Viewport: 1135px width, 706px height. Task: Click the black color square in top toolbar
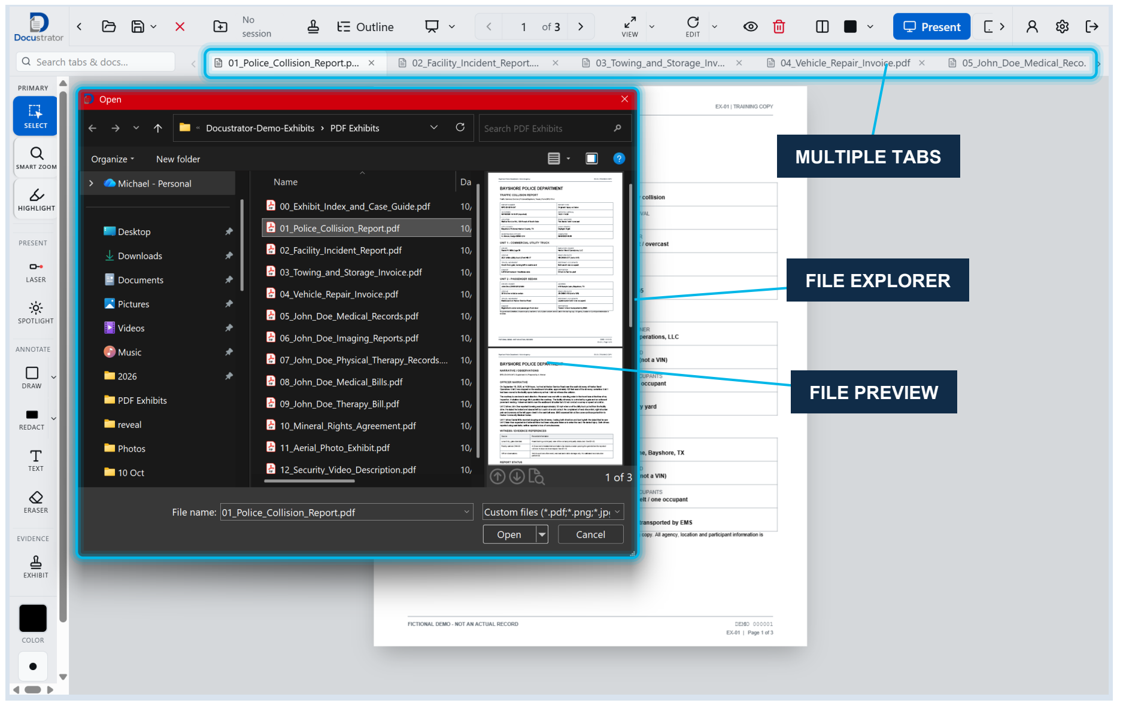pyautogui.click(x=850, y=26)
